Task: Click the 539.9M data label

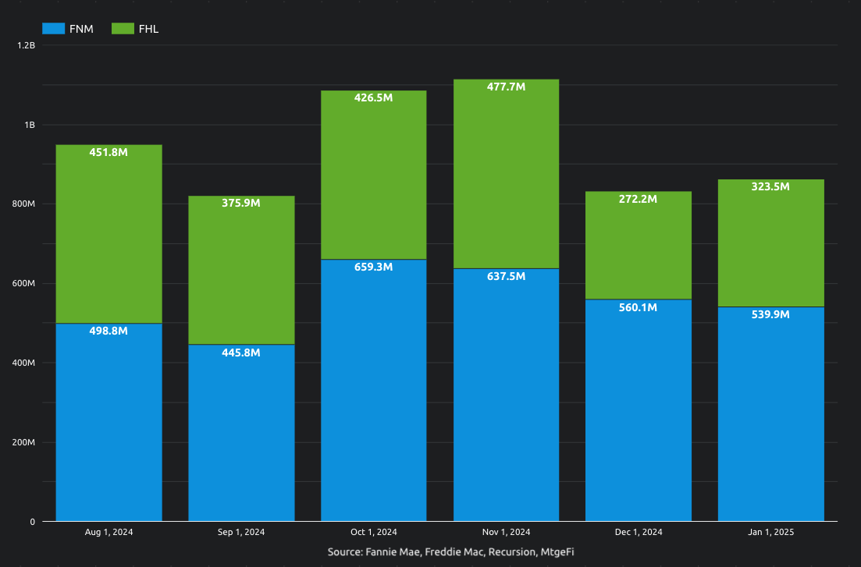Action: [x=770, y=314]
